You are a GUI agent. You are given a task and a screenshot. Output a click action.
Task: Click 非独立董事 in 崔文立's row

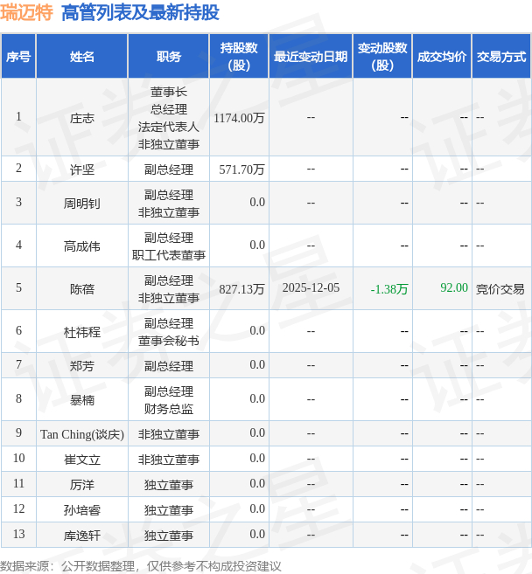coord(169,460)
